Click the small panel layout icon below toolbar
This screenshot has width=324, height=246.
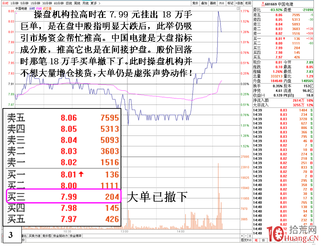(238, 8)
